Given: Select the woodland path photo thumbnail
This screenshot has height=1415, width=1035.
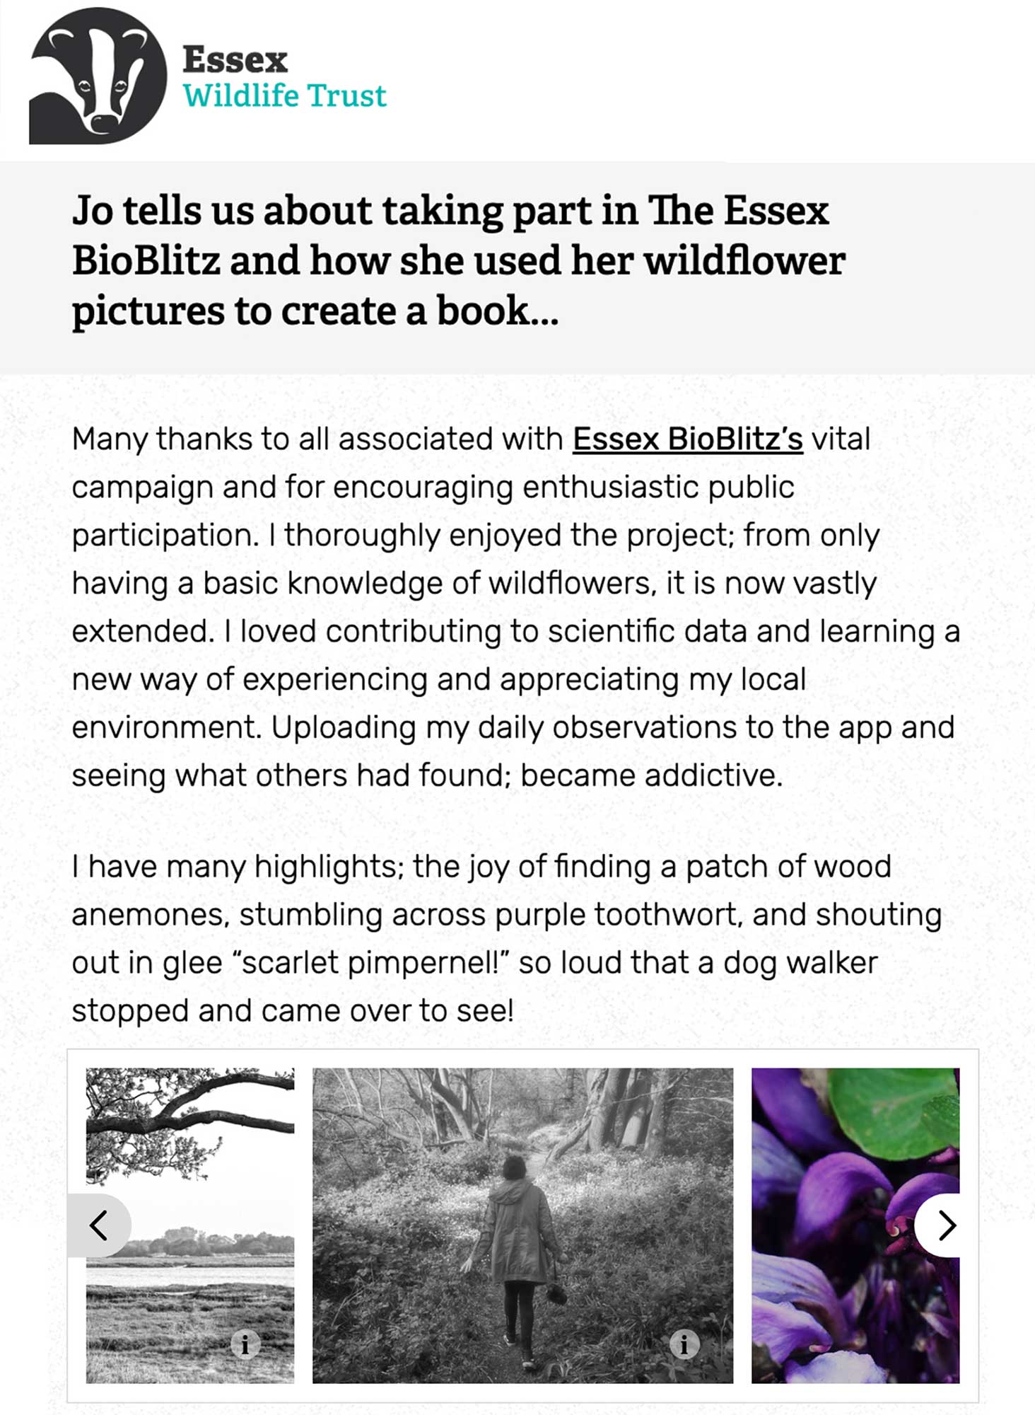Looking at the screenshot, I should [523, 1225].
